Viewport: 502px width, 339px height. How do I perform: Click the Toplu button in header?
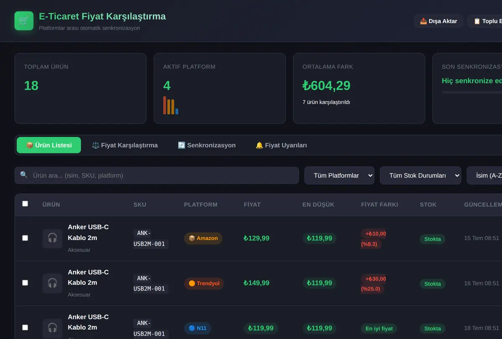tap(485, 21)
